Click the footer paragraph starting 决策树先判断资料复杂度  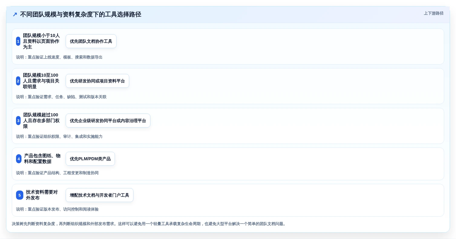click(x=149, y=224)
